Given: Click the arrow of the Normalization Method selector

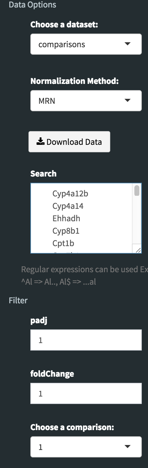Looking at the screenshot, I should coord(127,100).
